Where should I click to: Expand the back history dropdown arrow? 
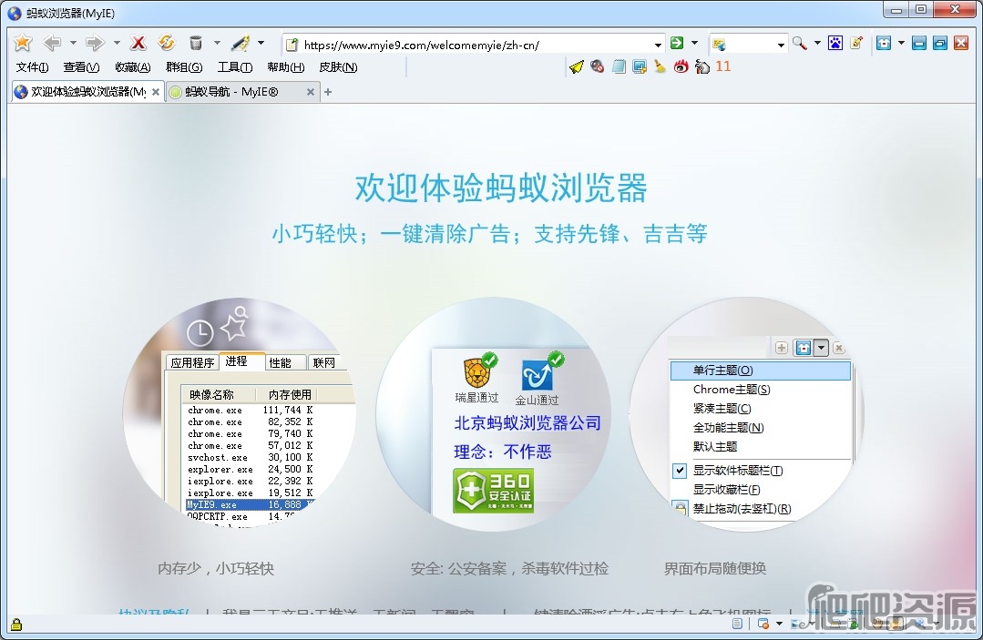pyautogui.click(x=73, y=43)
